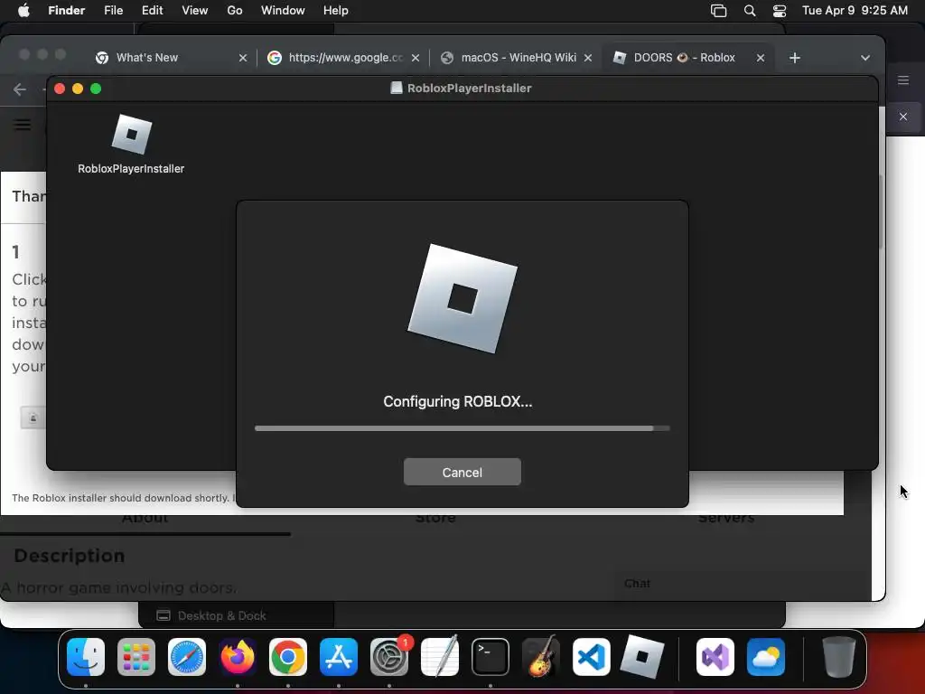This screenshot has width=925, height=694.
Task: Open the App Store from the Dock
Action: click(x=339, y=657)
